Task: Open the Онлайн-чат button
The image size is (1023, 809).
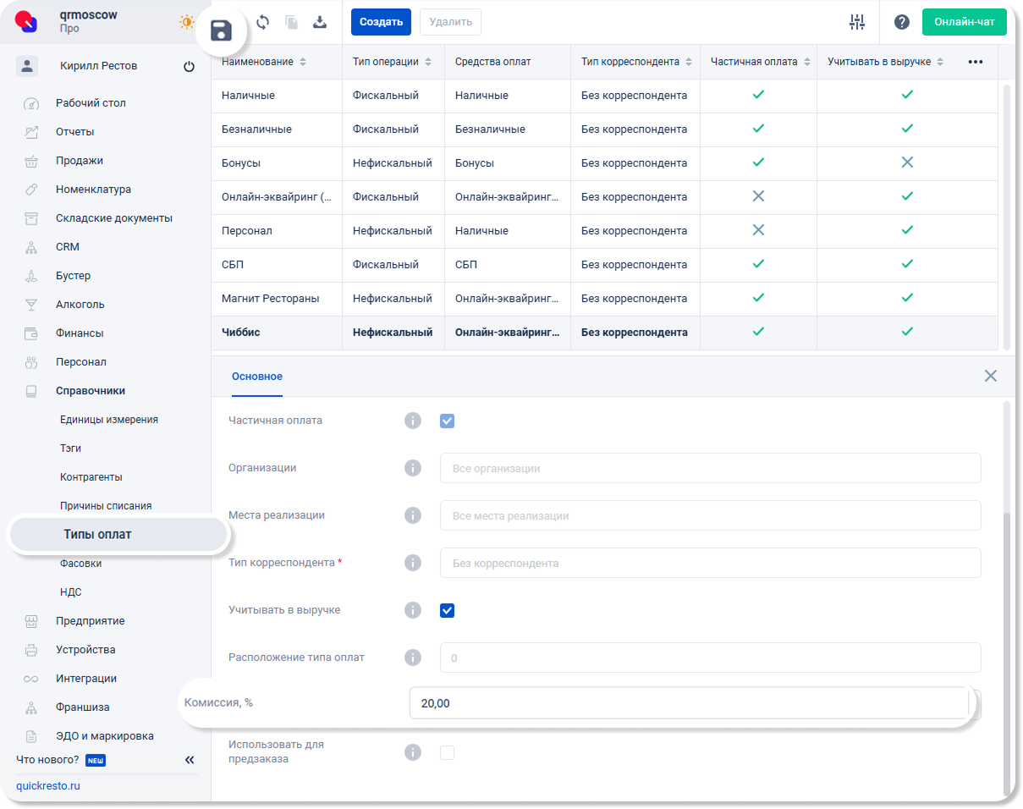Action: [964, 22]
